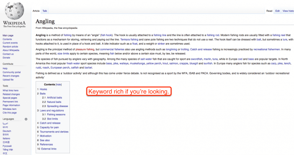Click About Wikipedia link
294x155 pixels.
click(x=11, y=50)
